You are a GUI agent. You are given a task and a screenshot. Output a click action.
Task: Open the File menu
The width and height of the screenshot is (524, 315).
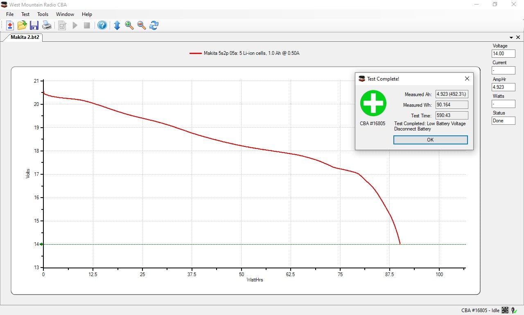coord(10,14)
